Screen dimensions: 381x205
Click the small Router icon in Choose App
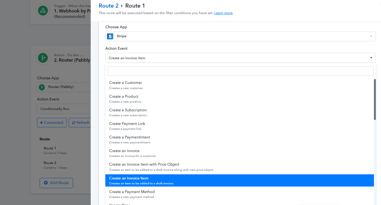click(x=42, y=87)
